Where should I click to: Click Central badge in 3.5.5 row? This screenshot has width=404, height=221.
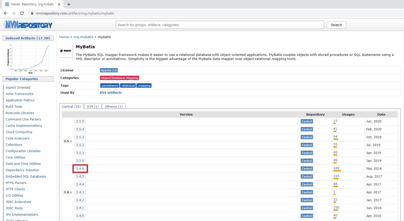click(307, 121)
